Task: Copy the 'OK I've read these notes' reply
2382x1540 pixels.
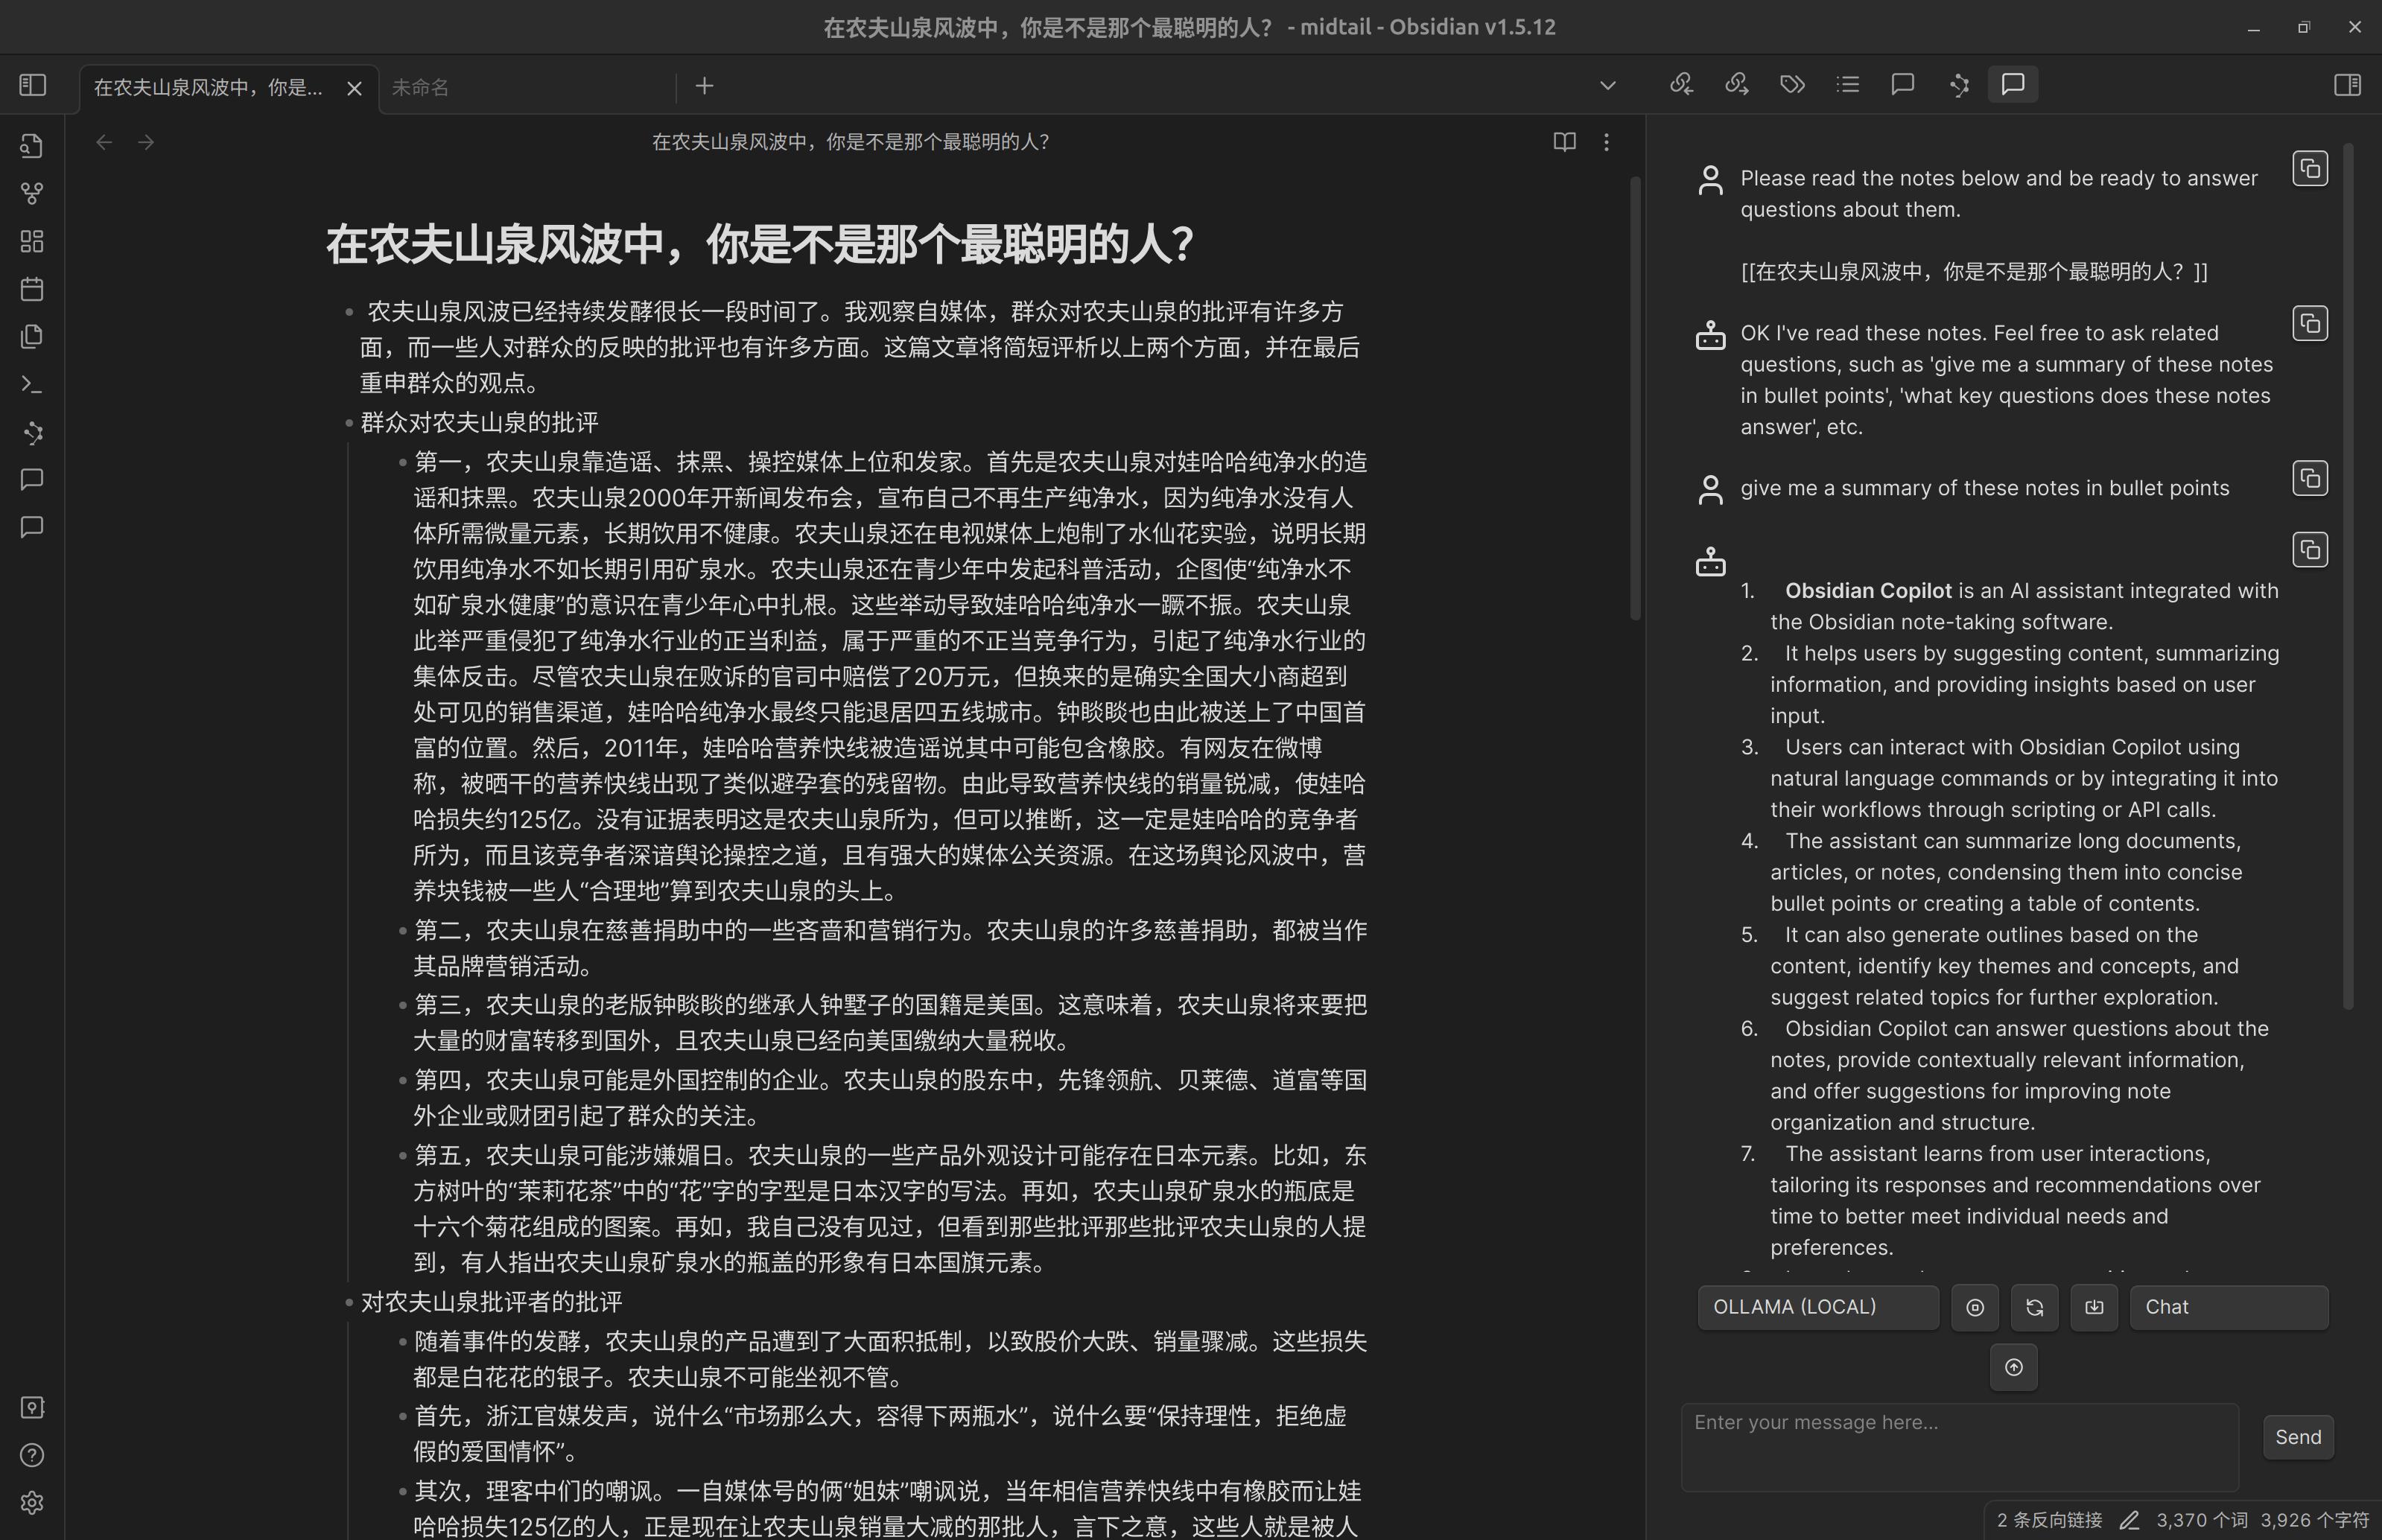Action: (2310, 324)
